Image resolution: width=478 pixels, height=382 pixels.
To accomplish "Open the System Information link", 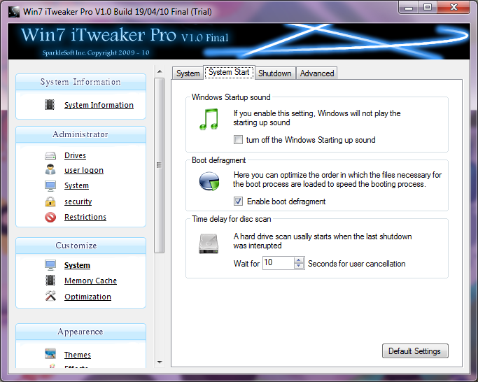I will (x=99, y=105).
